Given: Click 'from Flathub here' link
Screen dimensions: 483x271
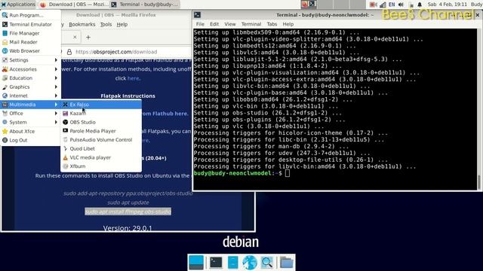Looking at the screenshot, I should click(x=165, y=114).
